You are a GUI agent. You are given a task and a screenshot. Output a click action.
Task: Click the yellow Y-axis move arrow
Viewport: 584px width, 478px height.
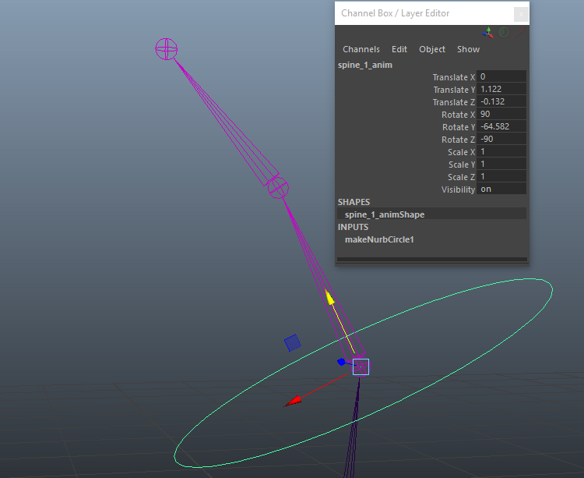tap(330, 297)
